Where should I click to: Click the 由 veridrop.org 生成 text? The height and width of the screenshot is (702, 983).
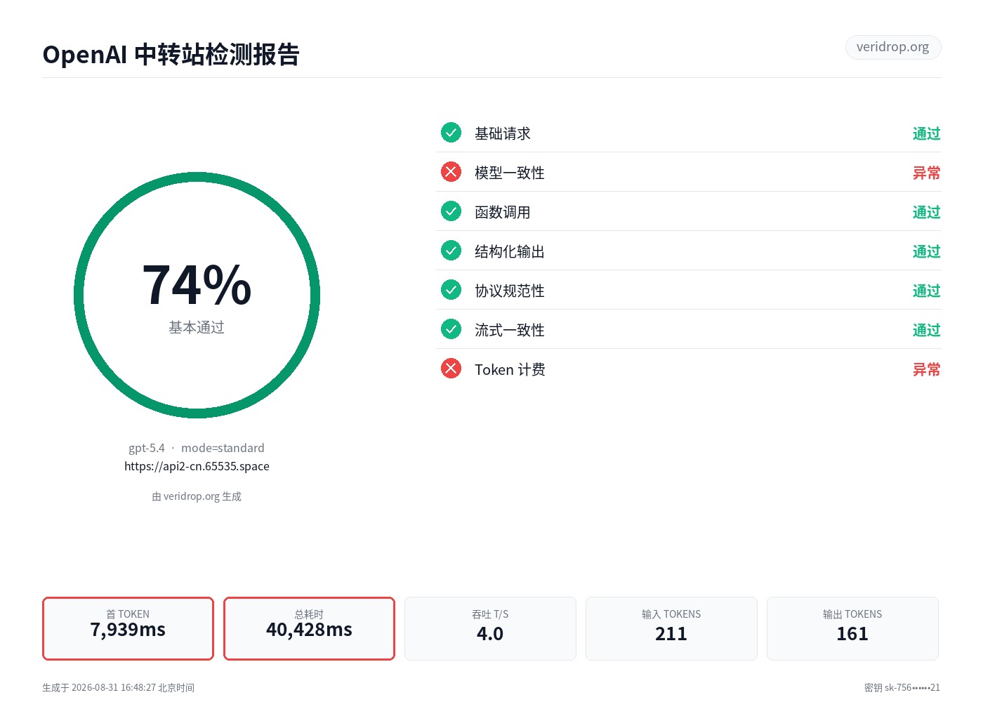tap(197, 496)
